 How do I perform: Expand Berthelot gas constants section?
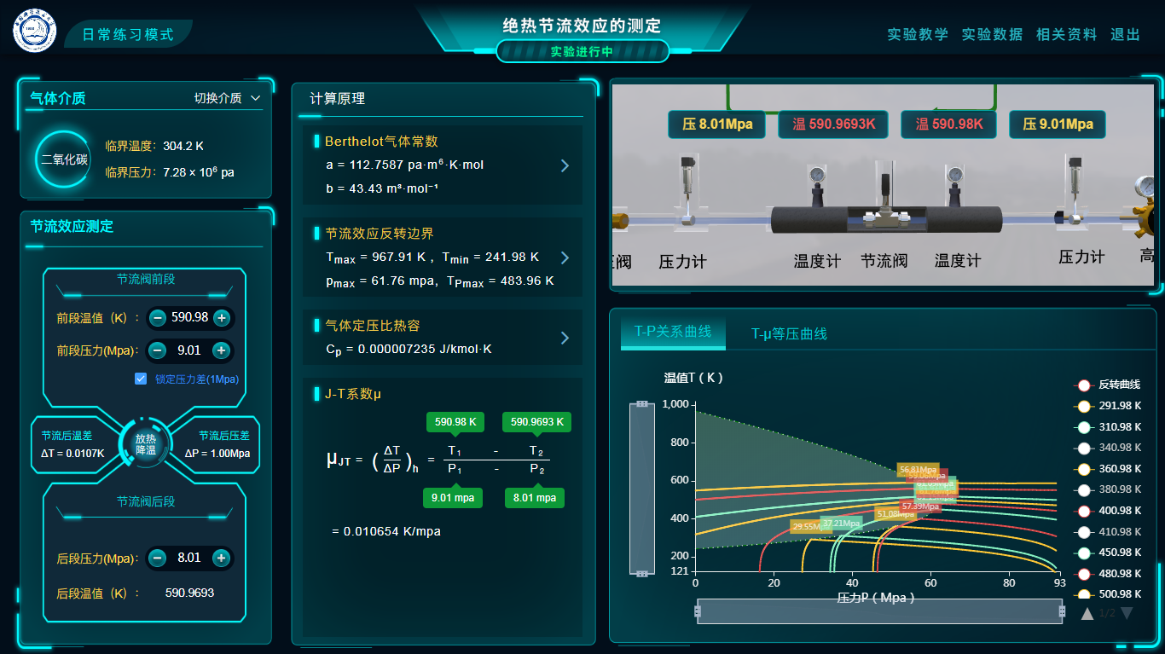pos(565,165)
